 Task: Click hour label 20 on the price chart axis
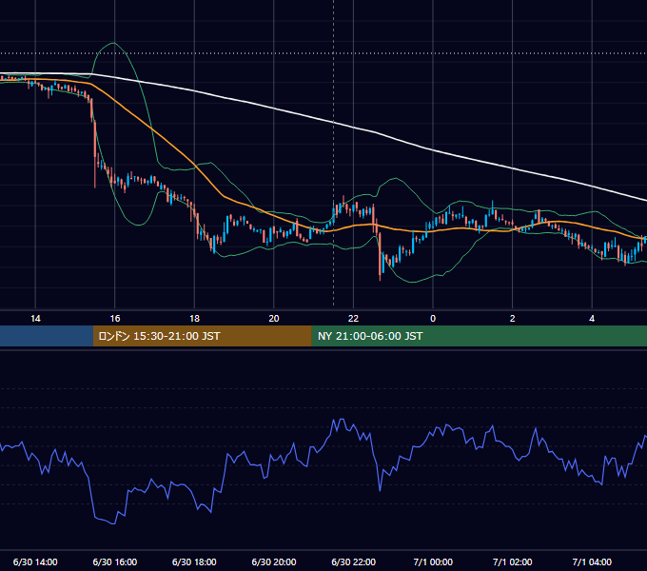click(x=274, y=319)
